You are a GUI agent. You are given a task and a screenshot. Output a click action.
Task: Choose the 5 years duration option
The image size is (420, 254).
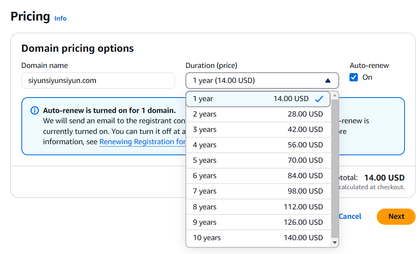(x=258, y=161)
